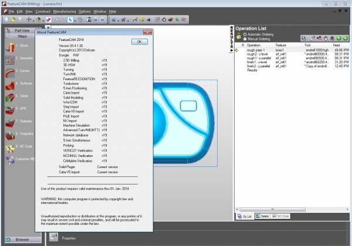The width and height of the screenshot is (352, 246).
Task: Open the Solids step icon
Action: [x=9, y=98]
